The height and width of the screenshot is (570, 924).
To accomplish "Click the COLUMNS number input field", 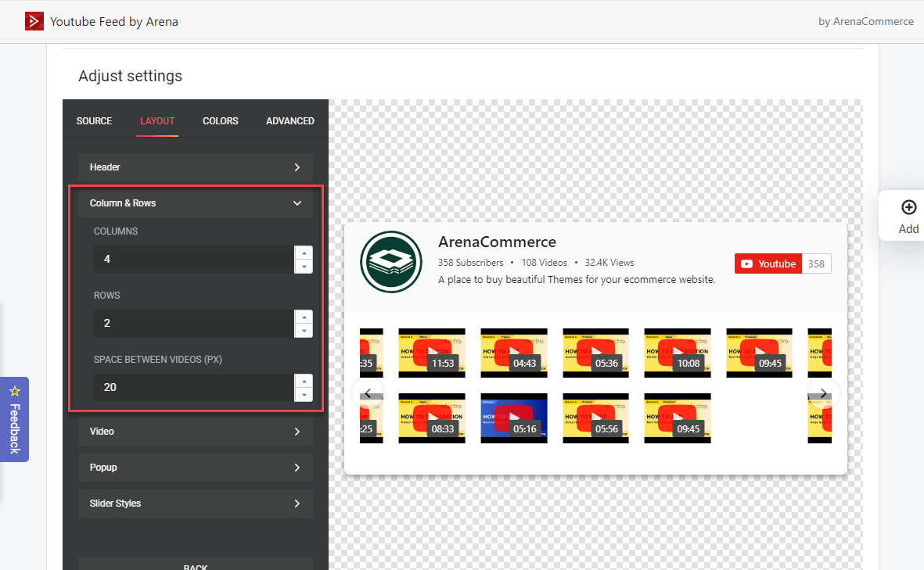I will pyautogui.click(x=193, y=259).
